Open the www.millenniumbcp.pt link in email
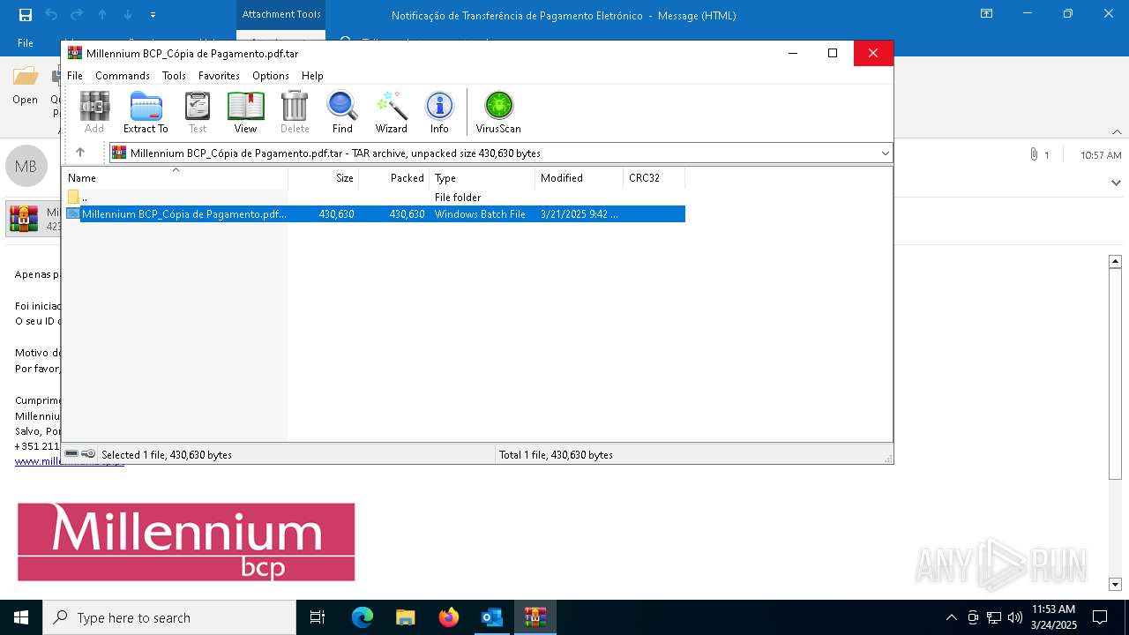1129x635 pixels. (70, 461)
